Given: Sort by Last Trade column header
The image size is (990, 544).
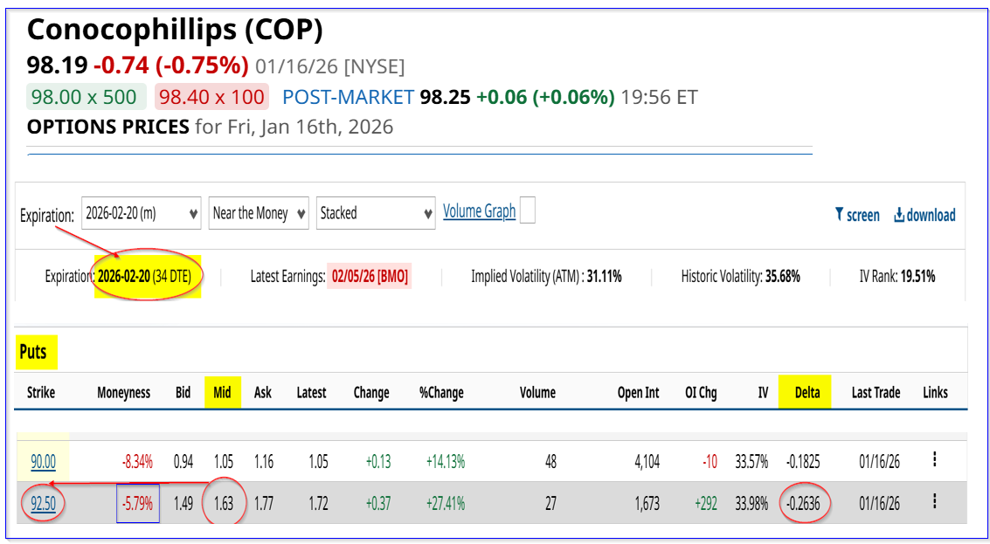Looking at the screenshot, I should tap(875, 392).
